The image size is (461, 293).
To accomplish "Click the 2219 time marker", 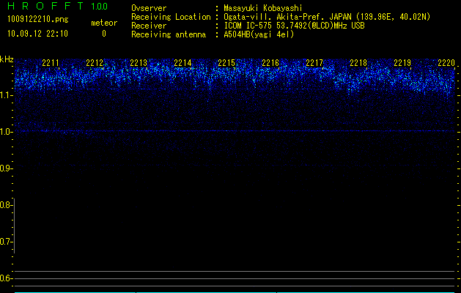I will [x=402, y=63].
